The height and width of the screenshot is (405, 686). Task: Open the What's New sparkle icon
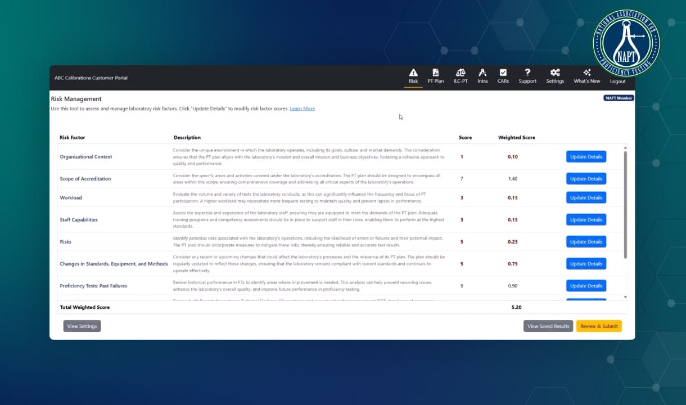coord(587,73)
